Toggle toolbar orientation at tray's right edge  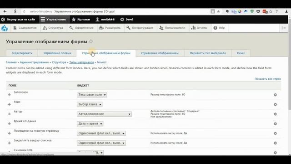tap(284, 28)
